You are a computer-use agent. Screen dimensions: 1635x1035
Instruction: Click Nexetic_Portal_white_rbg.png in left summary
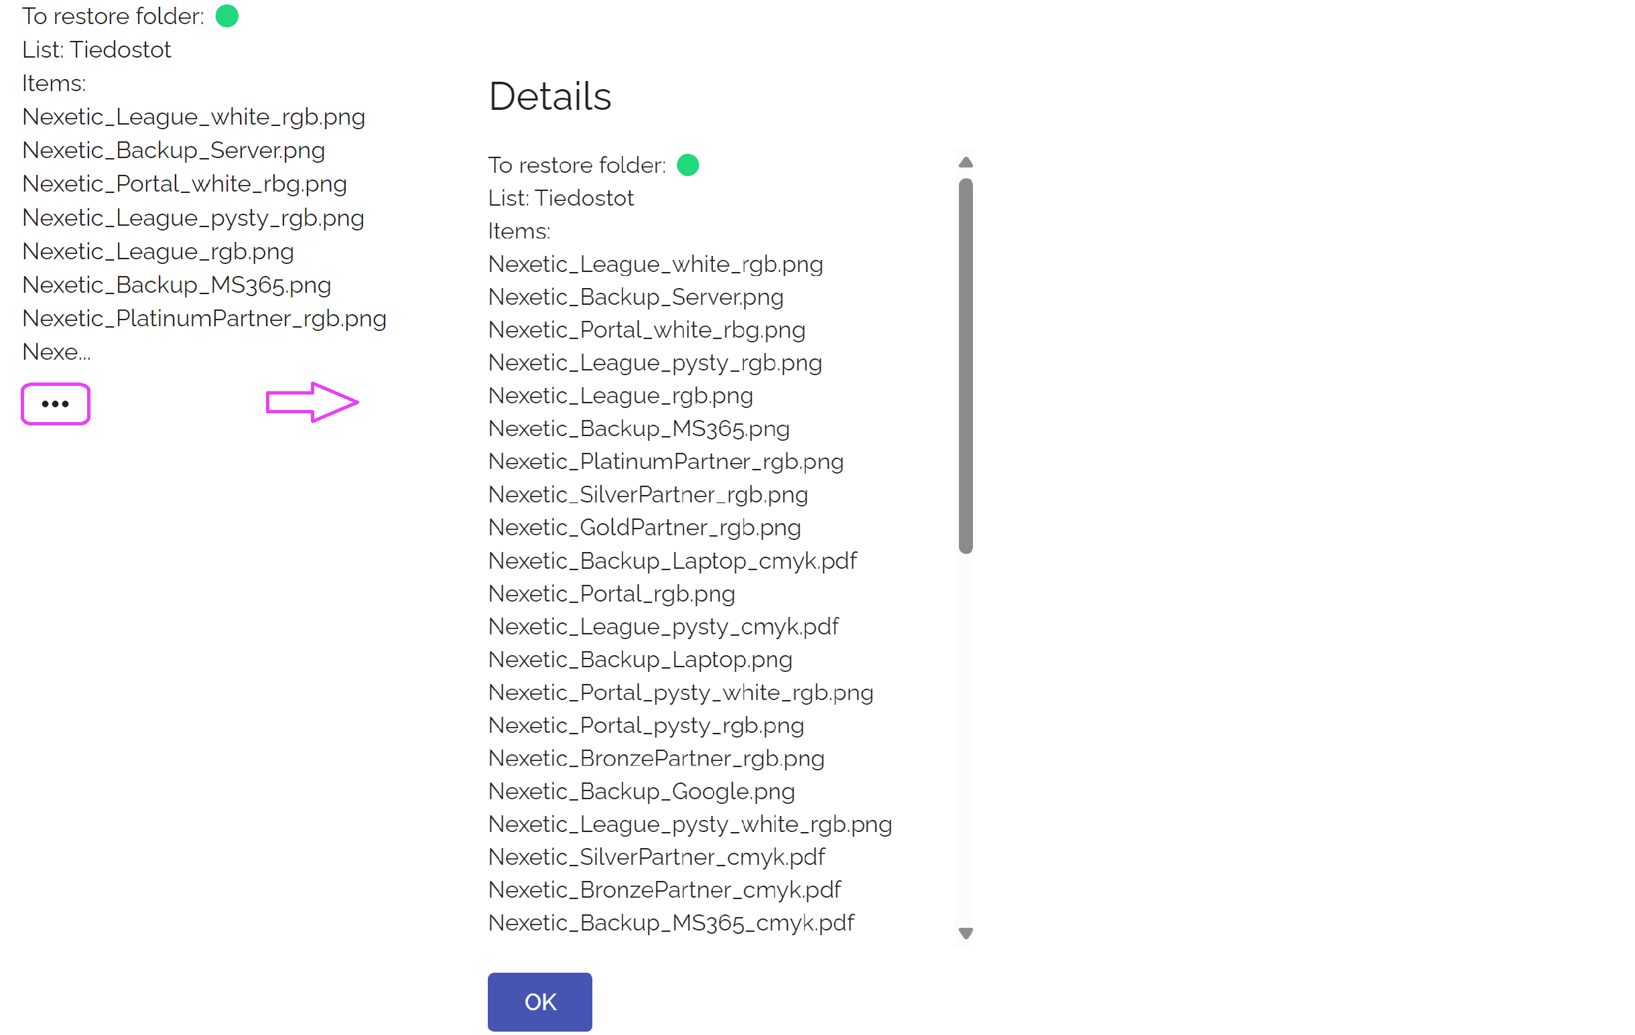[185, 184]
